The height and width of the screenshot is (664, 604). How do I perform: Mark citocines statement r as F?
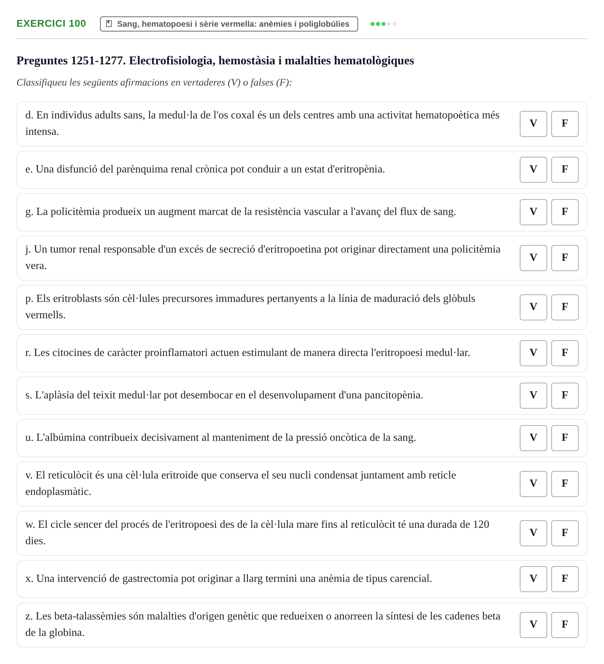[565, 353]
